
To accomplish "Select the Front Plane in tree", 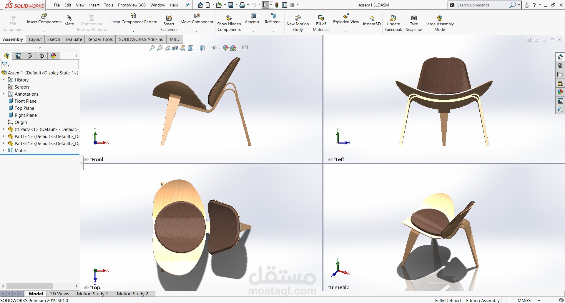I will tap(26, 101).
